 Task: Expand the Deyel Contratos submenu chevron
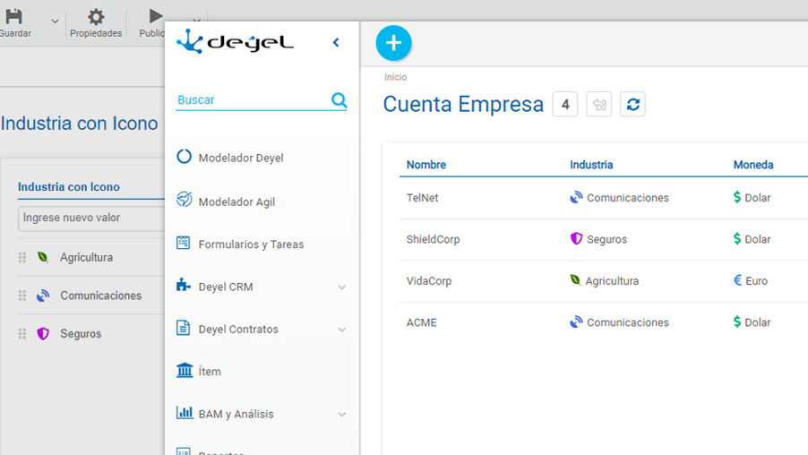[x=342, y=330]
